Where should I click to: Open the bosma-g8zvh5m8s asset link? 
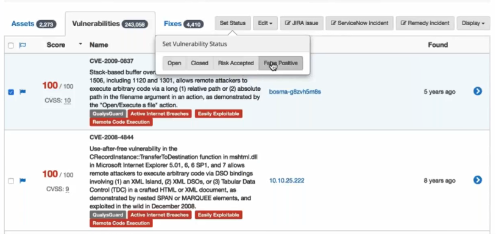click(x=295, y=91)
